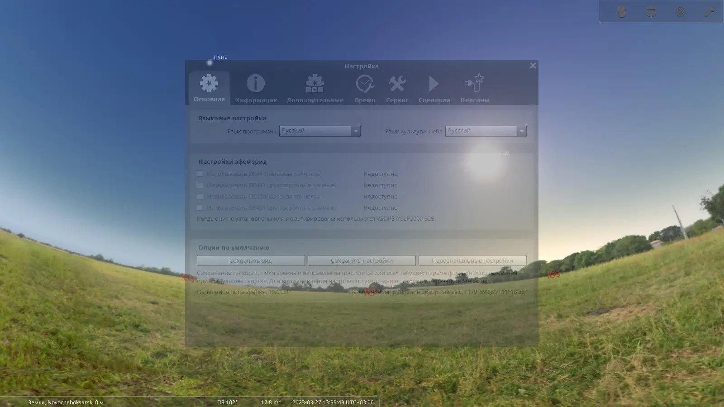The width and height of the screenshot is (724, 407).
Task: Click the VSOP87/ELP2000-82B note text
Action: pyautogui.click(x=316, y=218)
